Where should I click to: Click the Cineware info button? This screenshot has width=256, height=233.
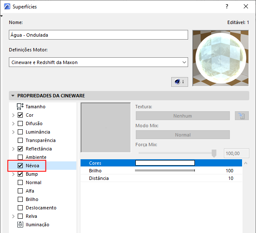179,82
